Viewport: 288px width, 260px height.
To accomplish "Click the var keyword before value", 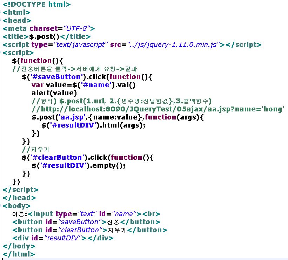I will coord(38,85).
